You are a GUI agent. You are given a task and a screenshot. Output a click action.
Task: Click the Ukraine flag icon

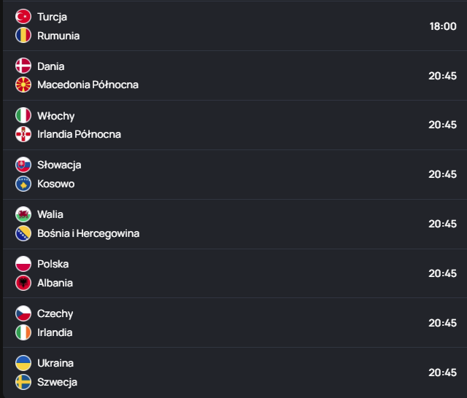point(23,363)
